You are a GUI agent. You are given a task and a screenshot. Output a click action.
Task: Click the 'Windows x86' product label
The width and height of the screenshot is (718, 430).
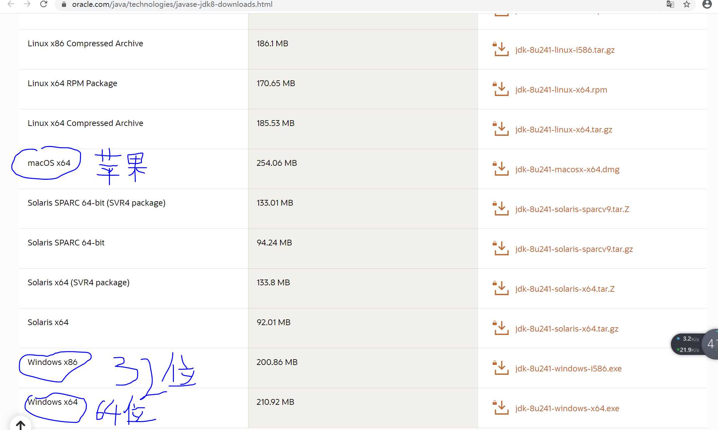(52, 362)
